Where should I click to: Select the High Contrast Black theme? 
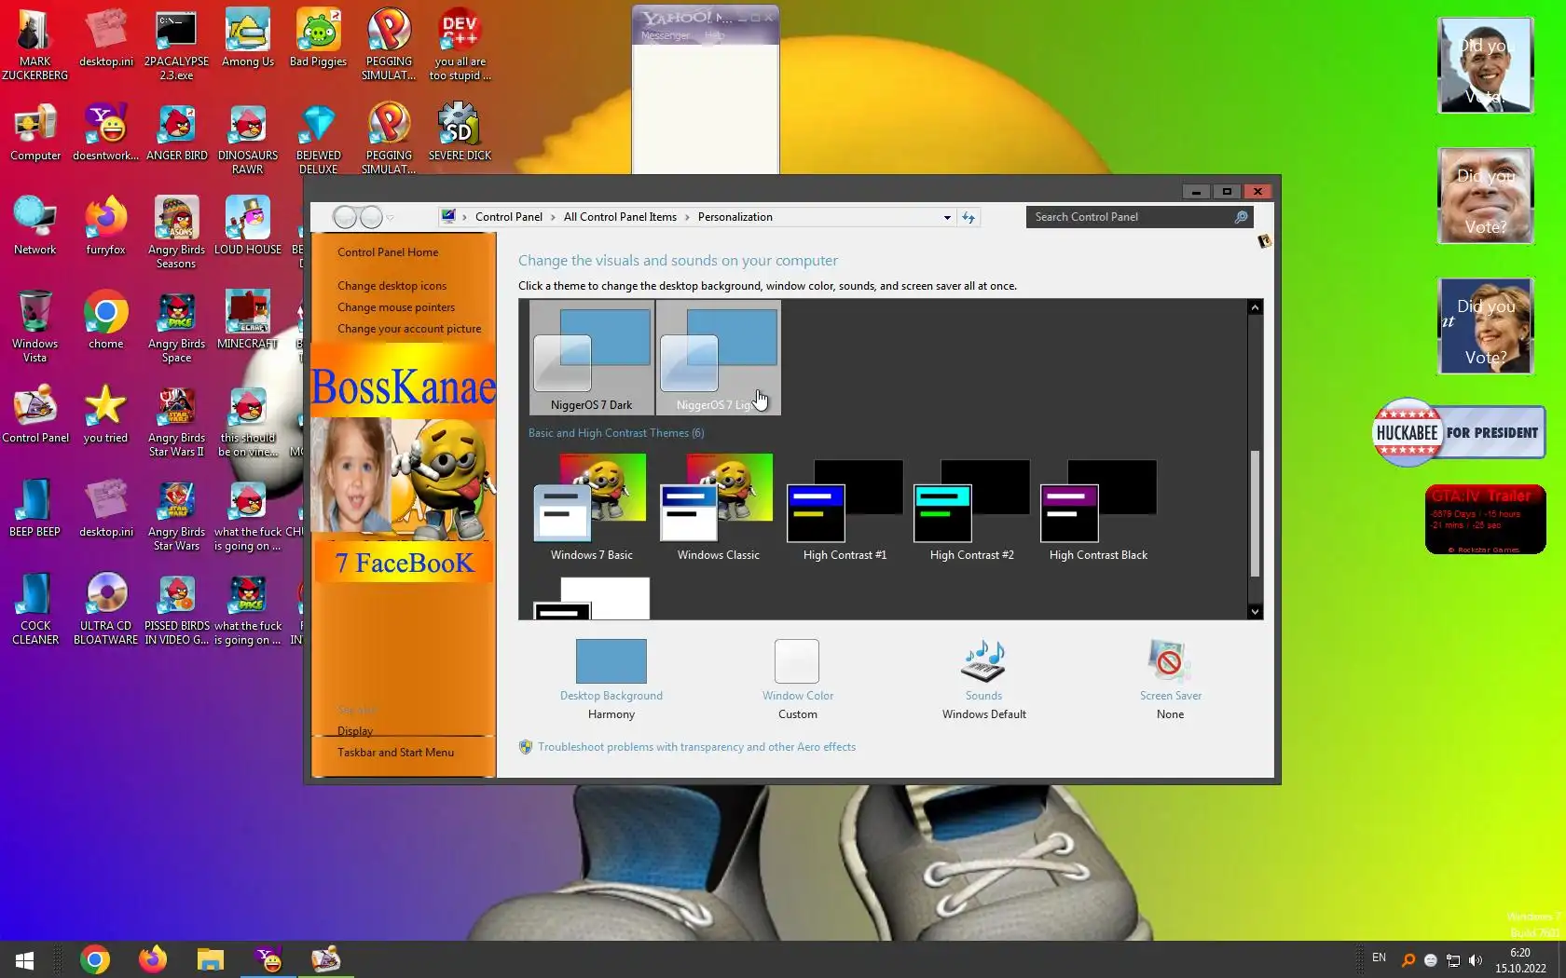coord(1098,509)
